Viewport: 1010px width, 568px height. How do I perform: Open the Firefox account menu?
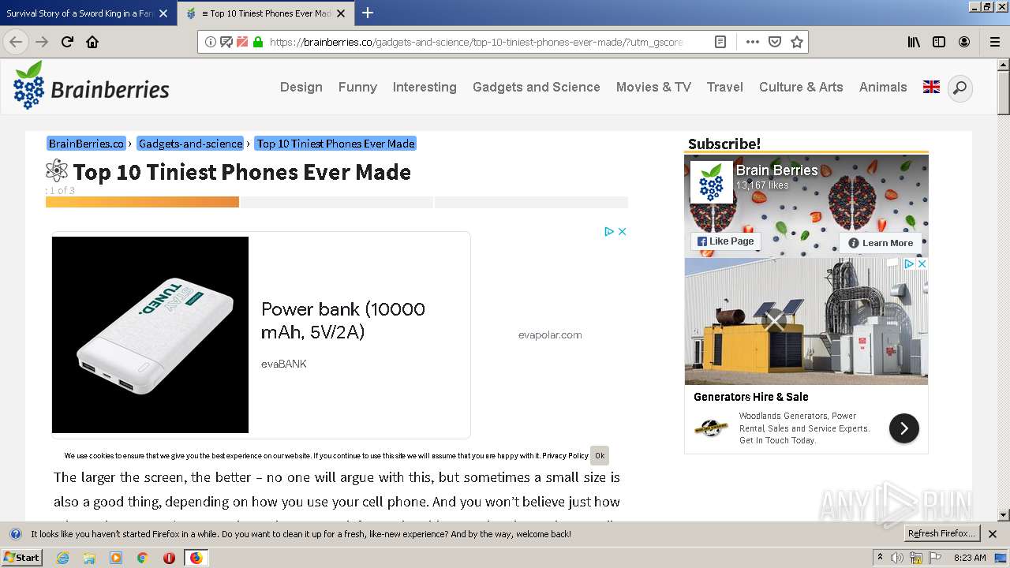pos(964,42)
